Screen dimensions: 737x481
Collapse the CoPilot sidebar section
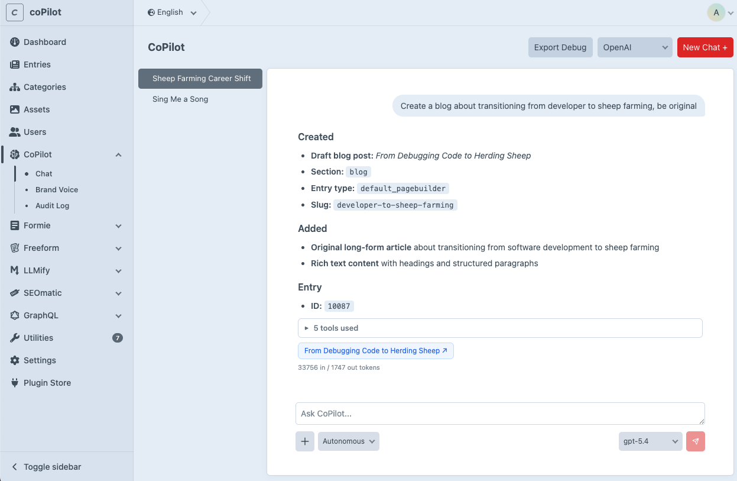[x=118, y=155]
